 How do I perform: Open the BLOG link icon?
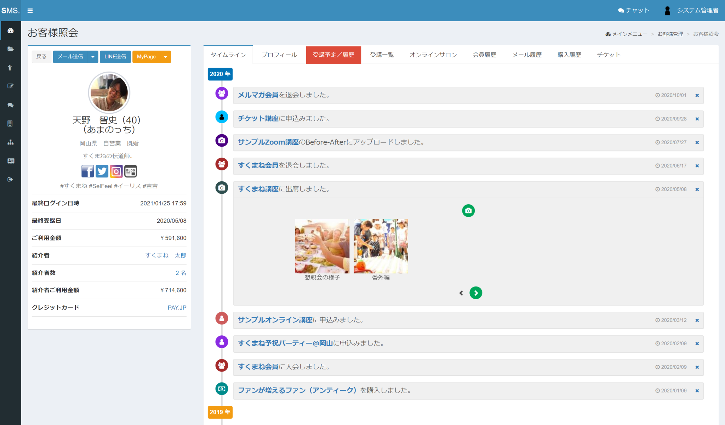tap(131, 171)
